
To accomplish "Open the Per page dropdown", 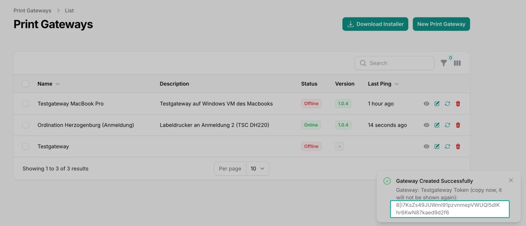I will pos(258,168).
